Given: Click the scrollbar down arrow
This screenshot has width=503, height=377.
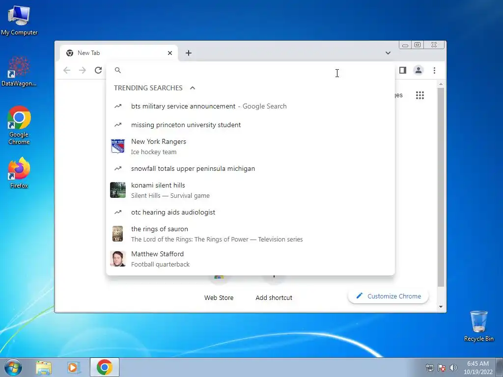Looking at the screenshot, I should pos(441,307).
